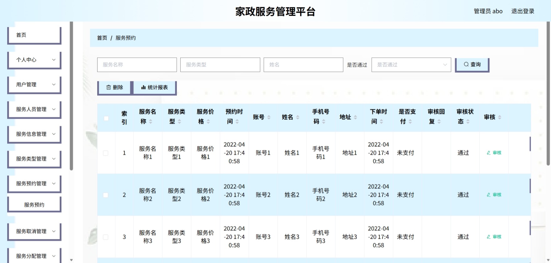
Task: Click 服务预约 in breadcrumb
Action: coord(126,38)
